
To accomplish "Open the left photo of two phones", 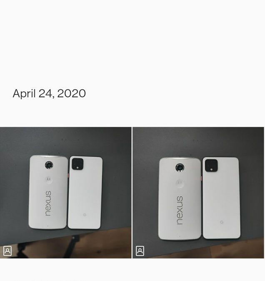I will [66, 193].
